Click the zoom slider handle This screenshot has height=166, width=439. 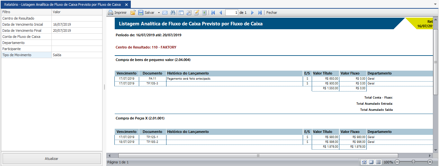[x=413, y=162]
